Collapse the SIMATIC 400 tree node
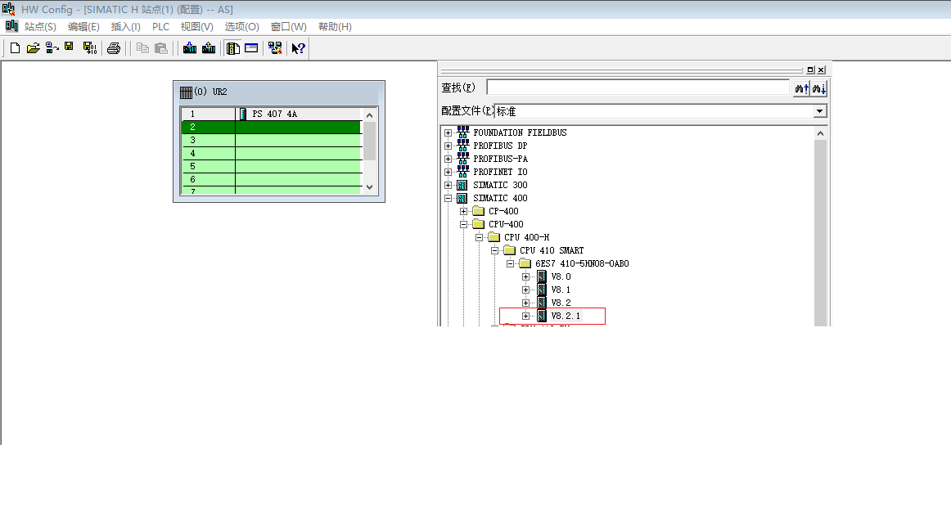The height and width of the screenshot is (530, 951). coord(448,198)
